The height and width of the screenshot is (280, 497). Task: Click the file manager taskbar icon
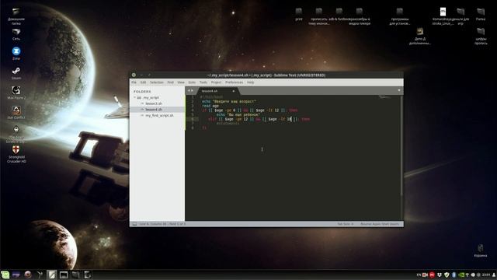[x=75, y=275]
